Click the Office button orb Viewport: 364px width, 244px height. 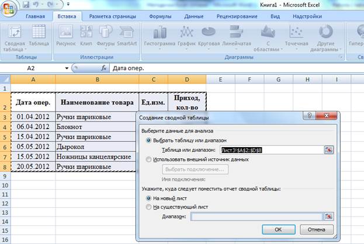tap(8, 9)
